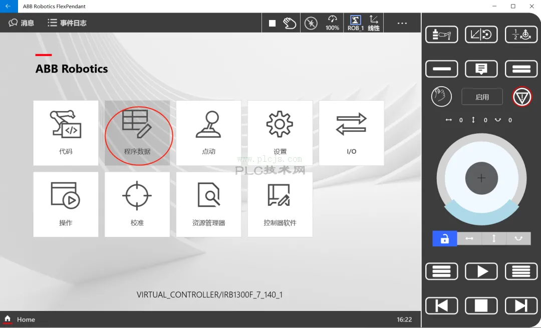Open the 事件日志 event log
The width and height of the screenshot is (541, 328).
coord(67,23)
